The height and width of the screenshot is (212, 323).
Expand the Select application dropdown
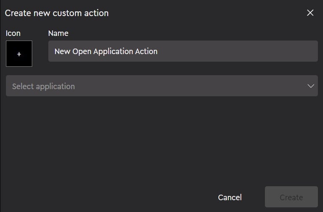pos(161,86)
